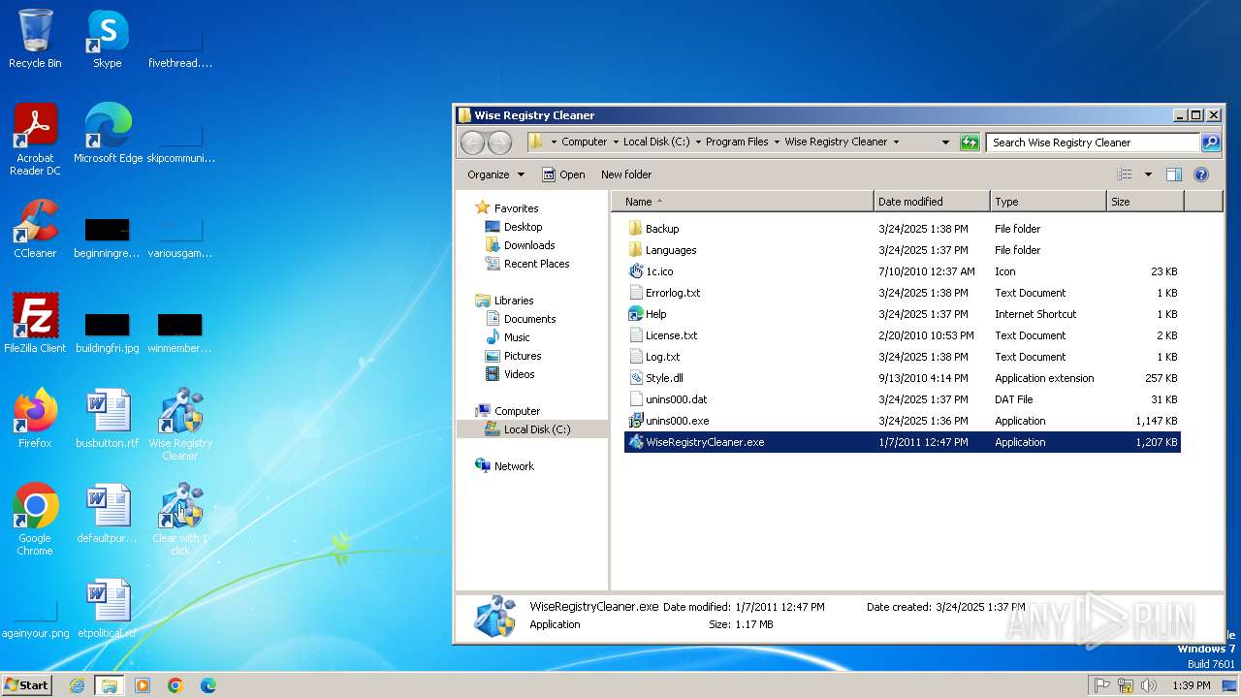Launch Firefox from the desktop

[x=35, y=419]
